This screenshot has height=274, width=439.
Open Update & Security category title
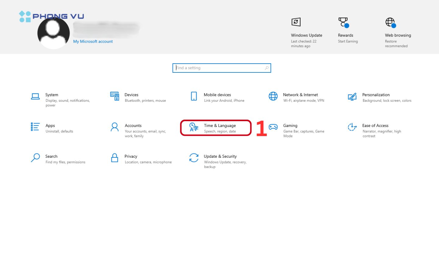(220, 156)
